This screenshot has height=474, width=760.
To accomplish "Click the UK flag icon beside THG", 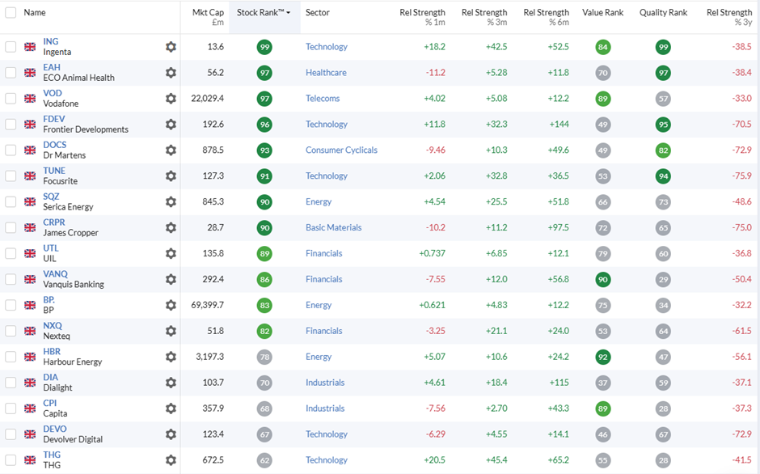I will [x=30, y=460].
